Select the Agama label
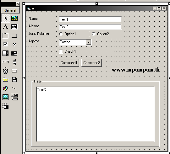The height and width of the screenshot is (154, 170). click(x=34, y=41)
